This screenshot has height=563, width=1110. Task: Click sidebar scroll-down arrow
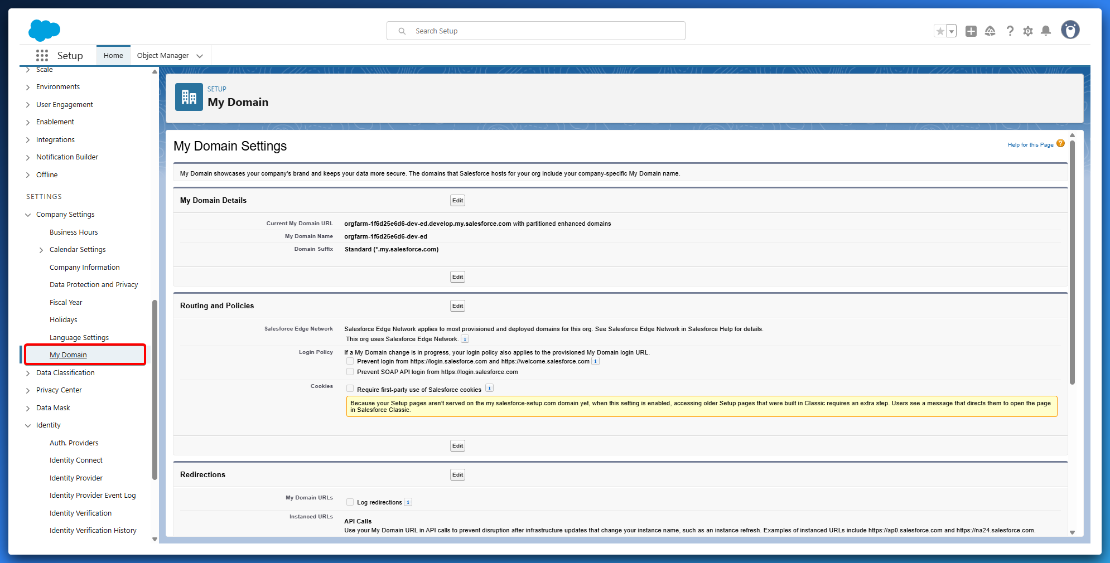point(155,539)
